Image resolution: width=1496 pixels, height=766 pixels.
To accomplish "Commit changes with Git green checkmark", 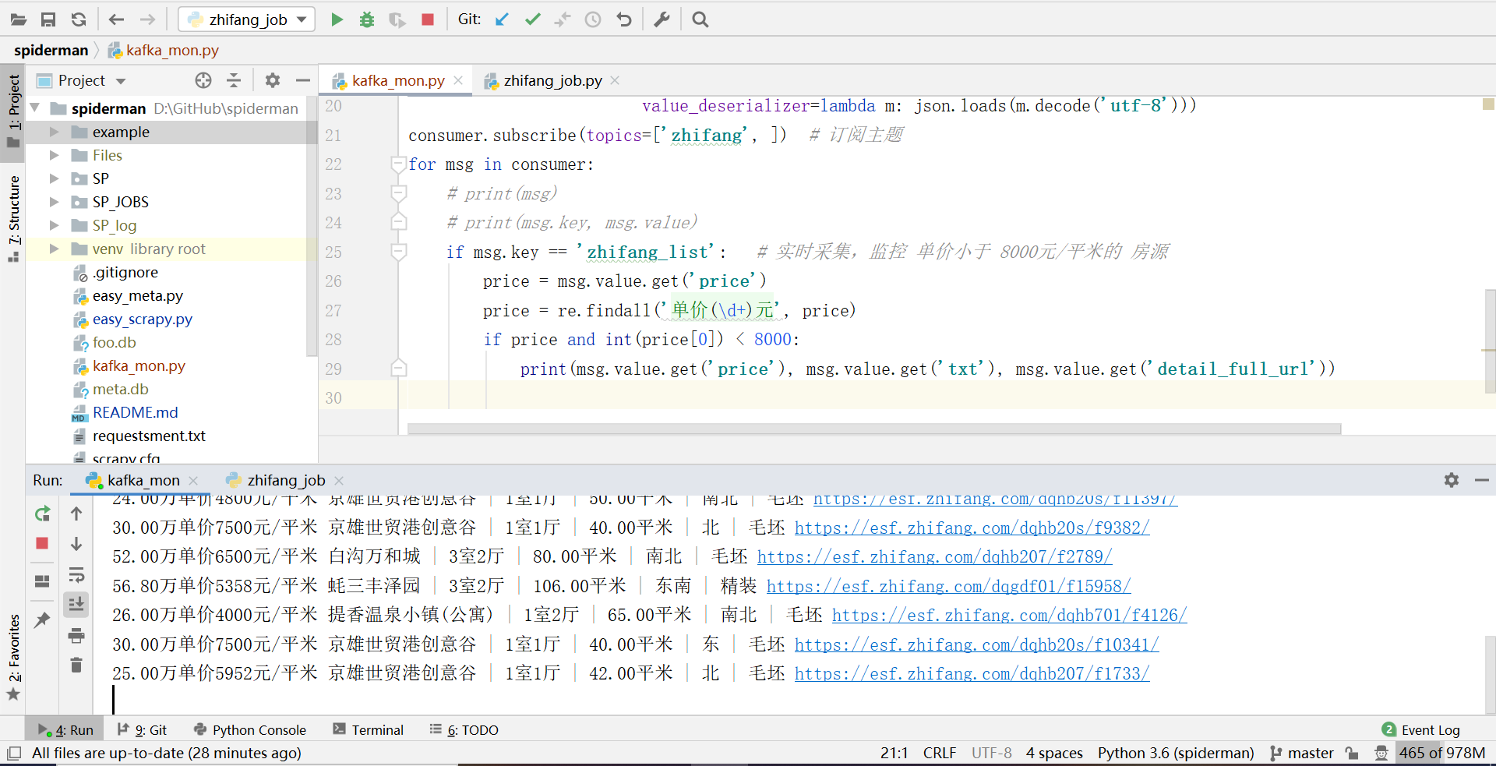I will (x=532, y=19).
